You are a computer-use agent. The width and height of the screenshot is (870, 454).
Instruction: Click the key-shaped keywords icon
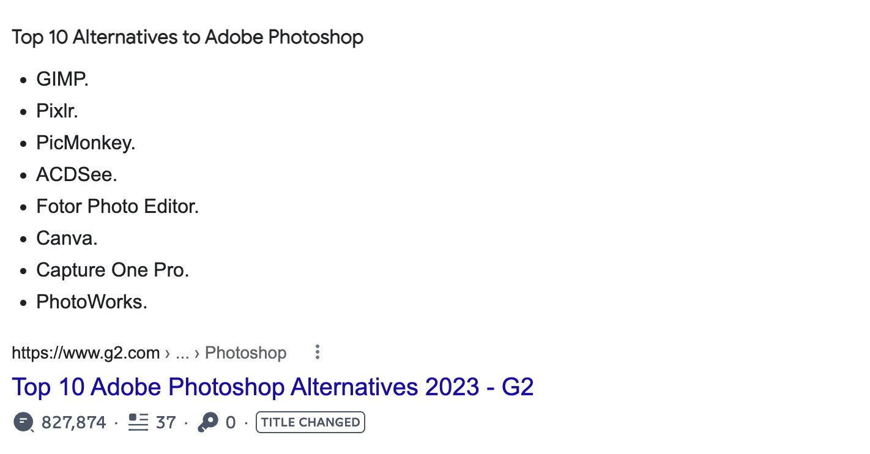[x=208, y=422]
